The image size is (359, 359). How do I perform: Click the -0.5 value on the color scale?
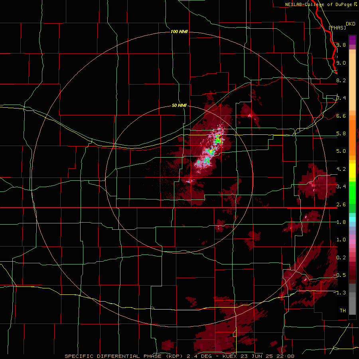point(339,275)
